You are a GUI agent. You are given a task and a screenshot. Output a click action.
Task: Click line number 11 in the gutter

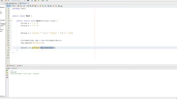[x=8, y=33]
